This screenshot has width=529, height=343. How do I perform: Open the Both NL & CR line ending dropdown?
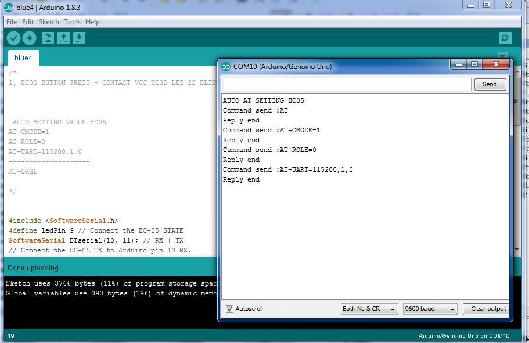click(x=369, y=309)
